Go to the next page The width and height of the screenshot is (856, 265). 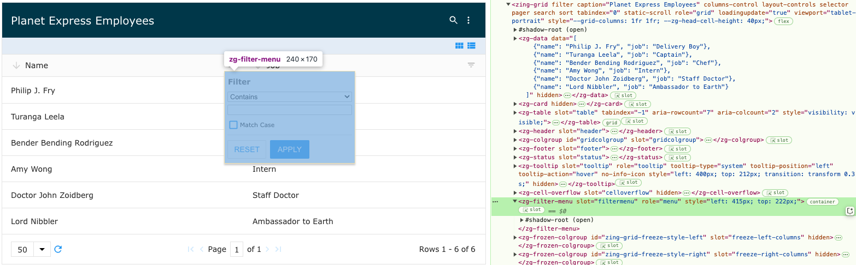click(x=267, y=249)
